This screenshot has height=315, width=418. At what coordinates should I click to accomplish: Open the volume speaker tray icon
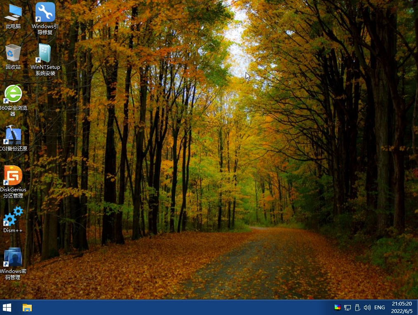coord(367,308)
